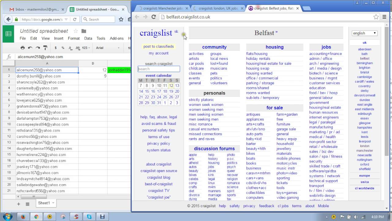The image size is (392, 221).
Task: Click craigslist page vertical scrollbar
Action: (386, 92)
